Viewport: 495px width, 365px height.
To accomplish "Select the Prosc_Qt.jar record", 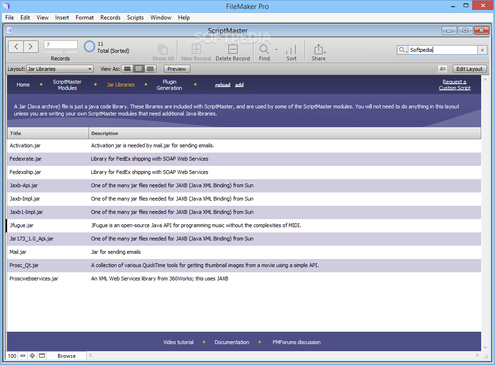I will pos(244,265).
